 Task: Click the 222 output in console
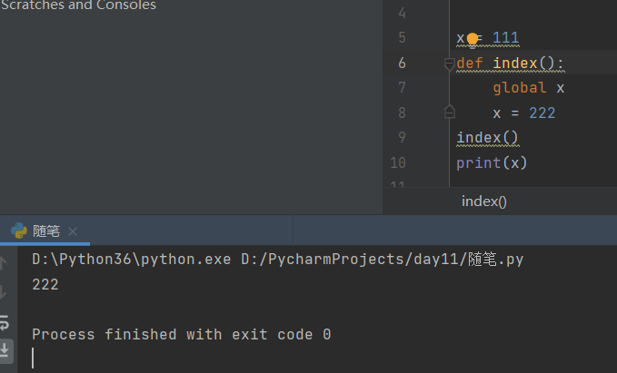45,285
